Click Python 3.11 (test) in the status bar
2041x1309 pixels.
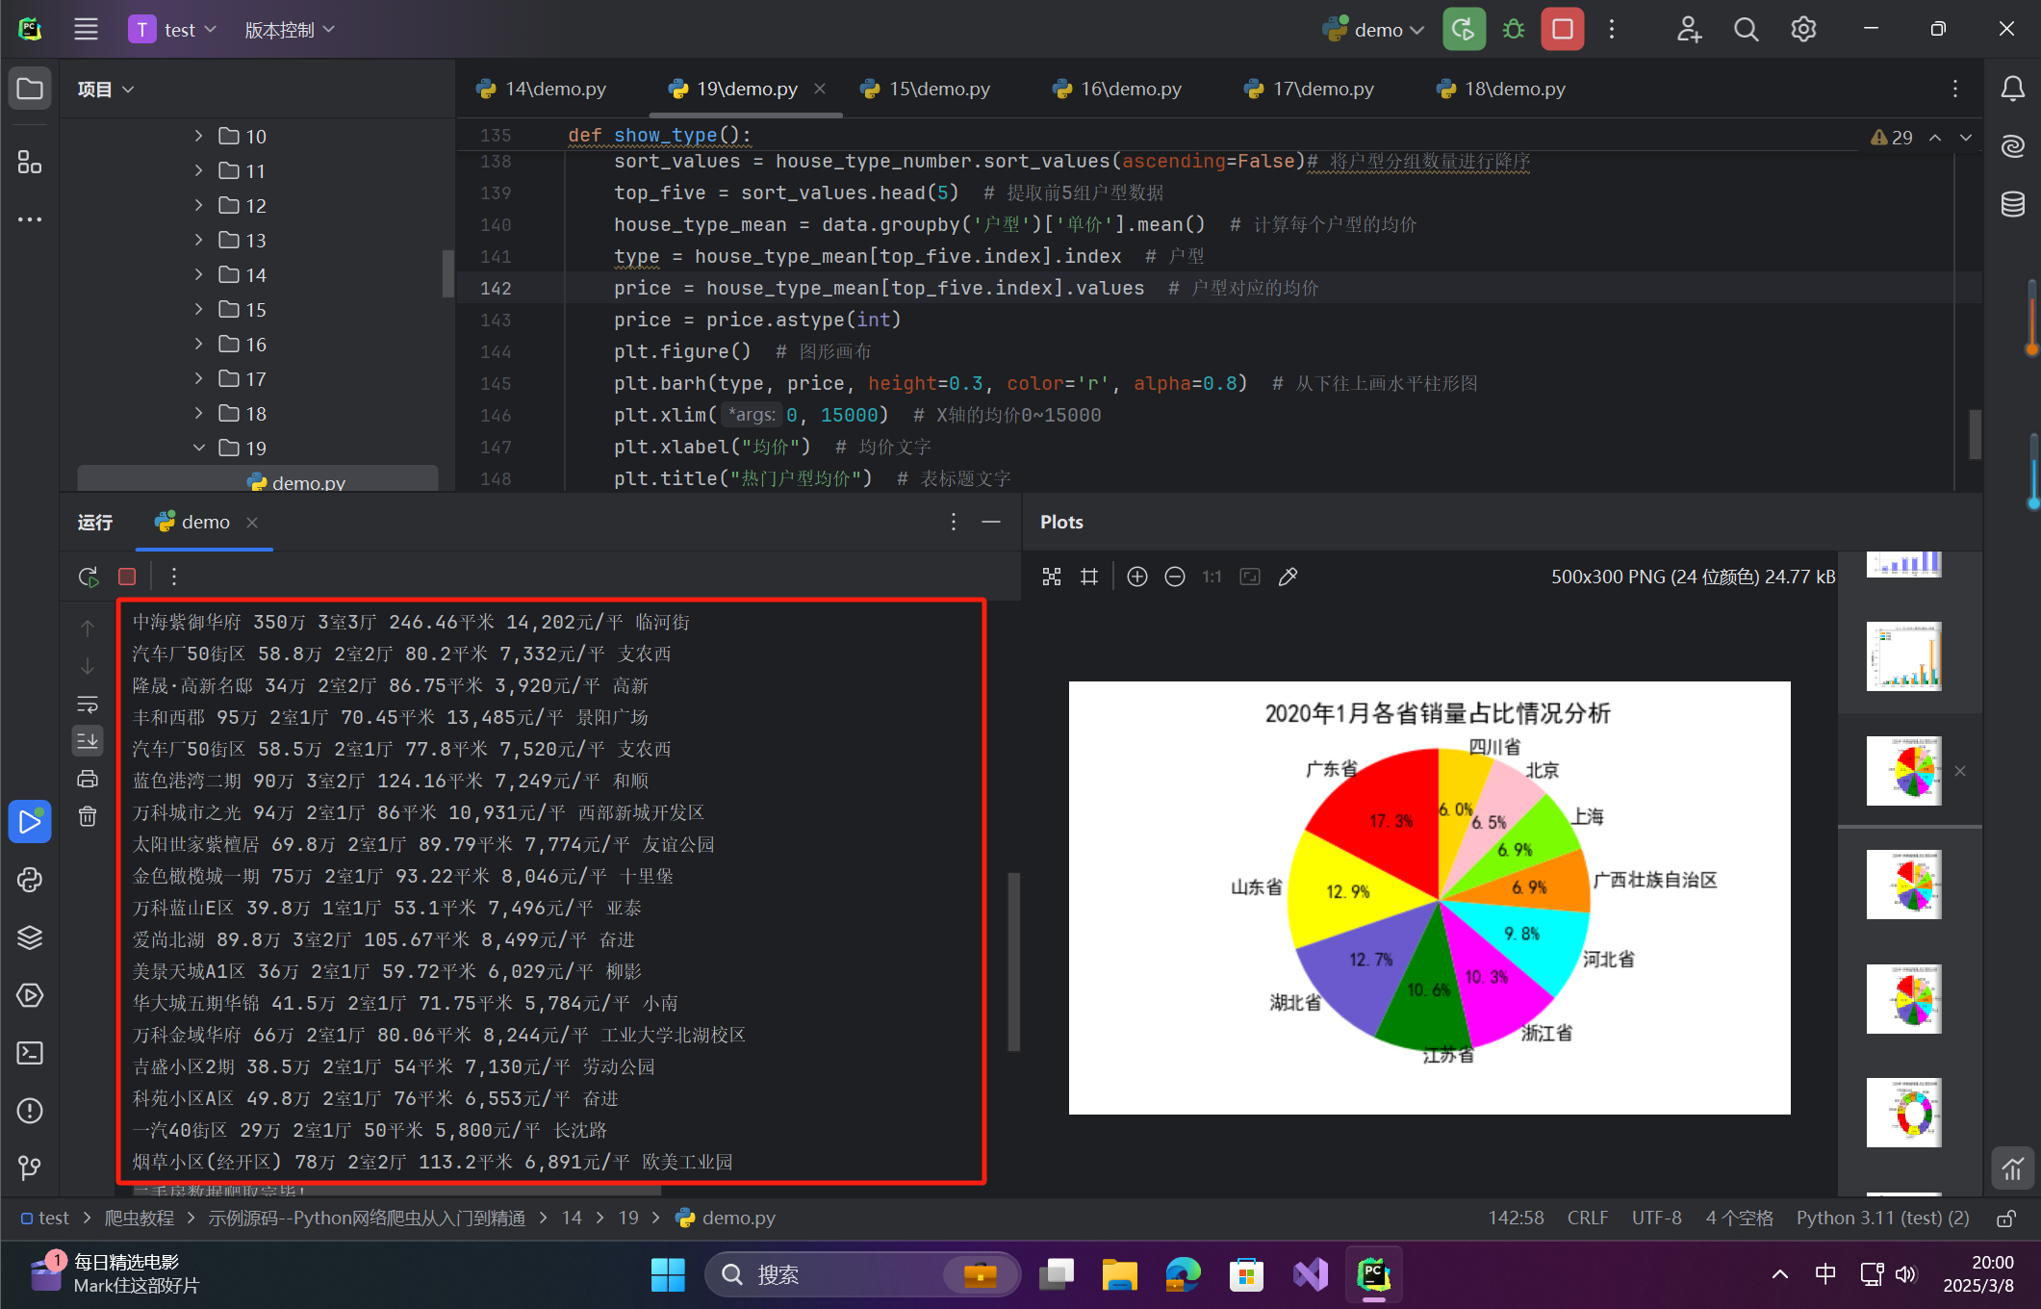[1881, 1218]
